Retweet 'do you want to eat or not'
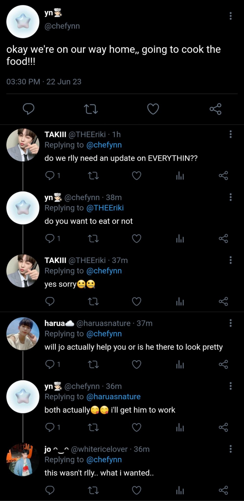The width and height of the screenshot is (244, 501). click(x=93, y=238)
